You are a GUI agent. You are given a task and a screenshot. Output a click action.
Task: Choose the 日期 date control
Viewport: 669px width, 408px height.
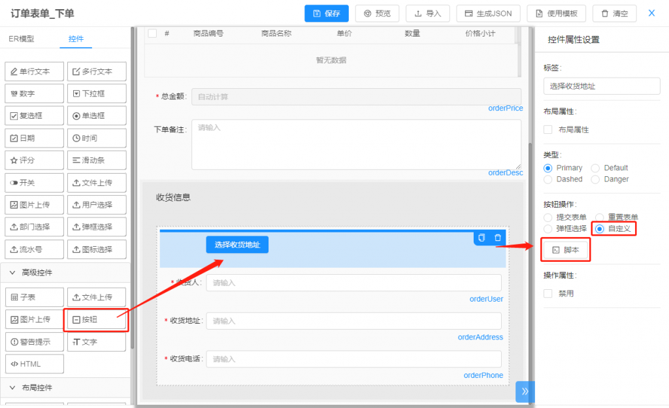coord(34,138)
